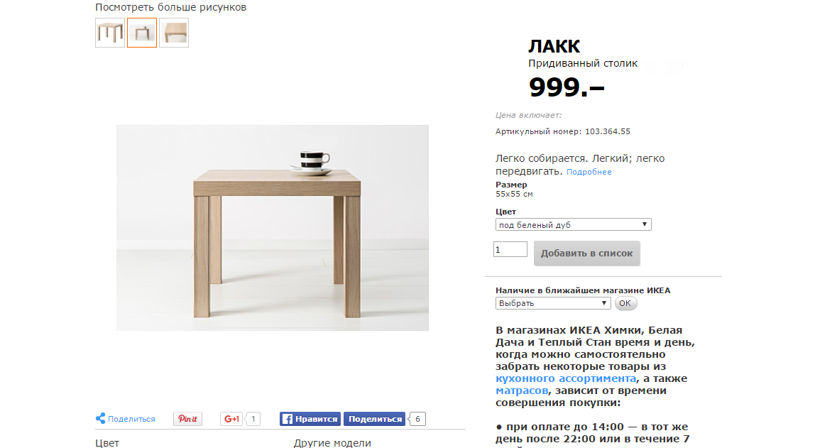
Task: Click the Google +1 button
Action: point(231,419)
